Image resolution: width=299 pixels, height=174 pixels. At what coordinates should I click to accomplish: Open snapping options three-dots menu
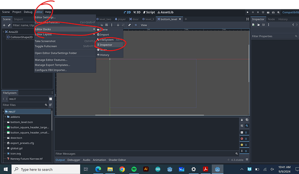(112, 25)
